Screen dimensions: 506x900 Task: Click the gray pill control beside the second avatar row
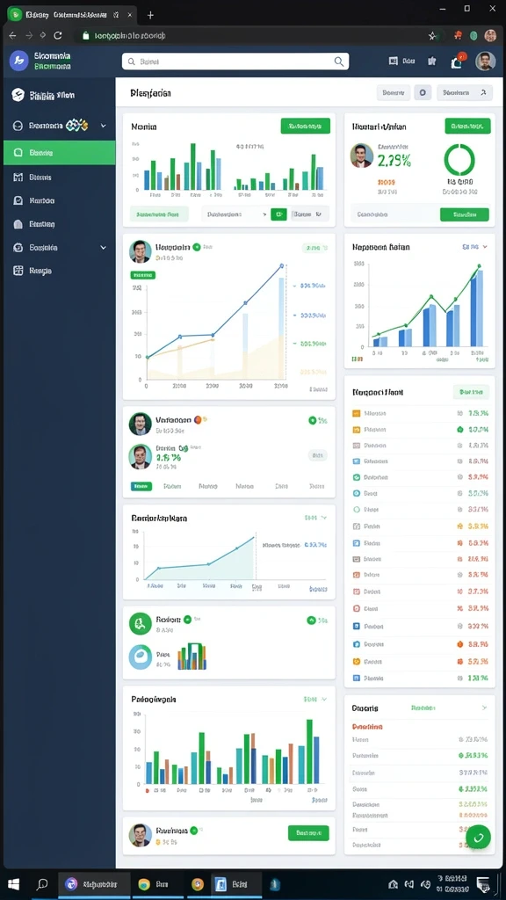tap(317, 455)
